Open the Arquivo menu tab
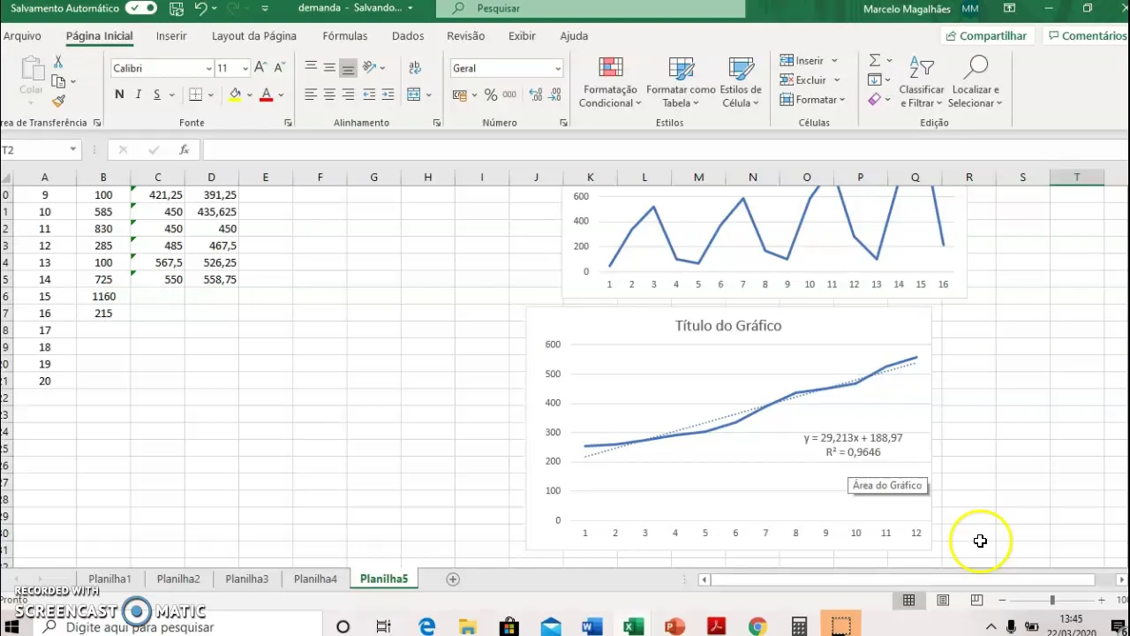Image resolution: width=1130 pixels, height=636 pixels. (22, 36)
